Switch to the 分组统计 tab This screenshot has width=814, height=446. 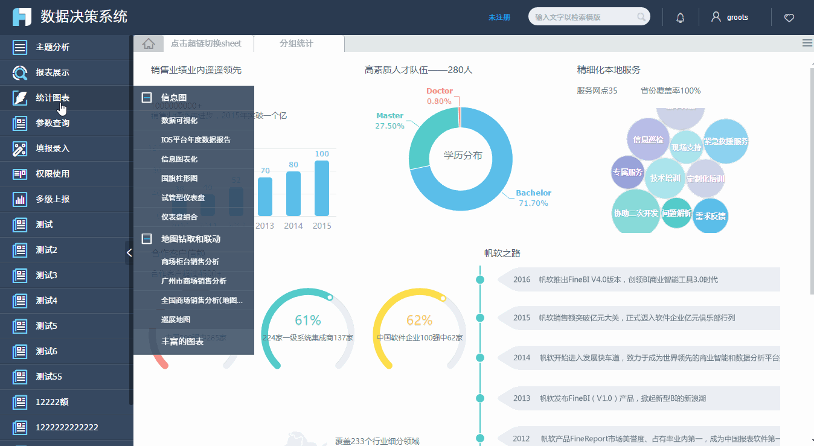click(299, 43)
